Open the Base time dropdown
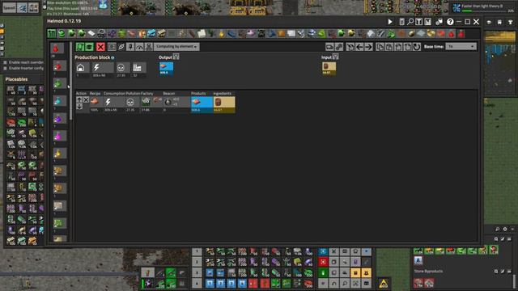This screenshot has height=291, width=518. tap(461, 47)
